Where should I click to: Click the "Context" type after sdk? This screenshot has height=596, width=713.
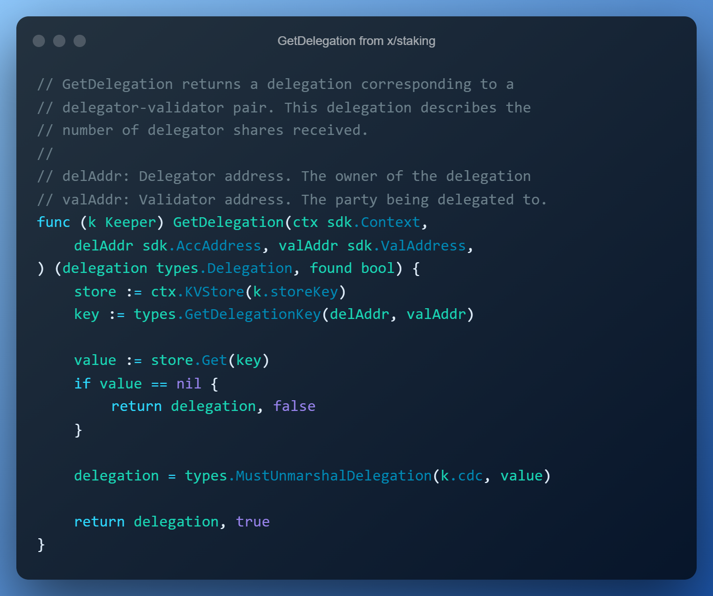390,222
